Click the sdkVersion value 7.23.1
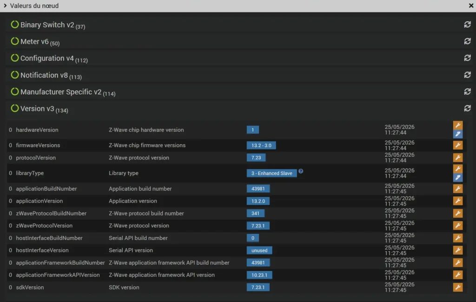Screen dimensions: 476x302 258,287
